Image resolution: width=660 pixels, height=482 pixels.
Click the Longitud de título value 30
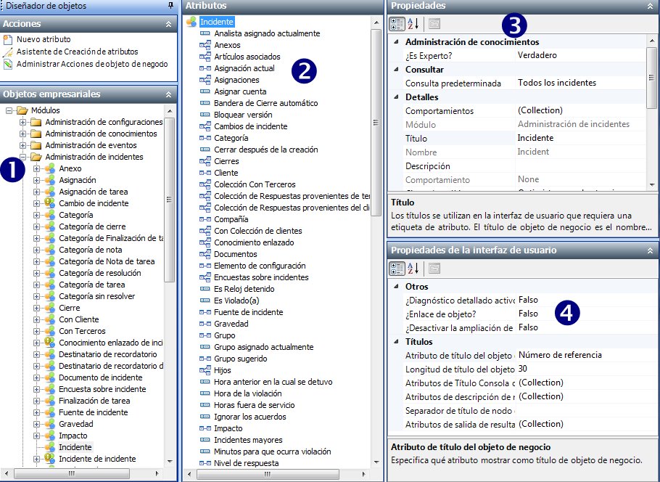[x=587, y=369]
